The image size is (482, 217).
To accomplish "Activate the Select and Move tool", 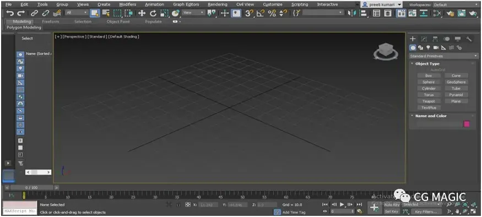I will (142, 13).
